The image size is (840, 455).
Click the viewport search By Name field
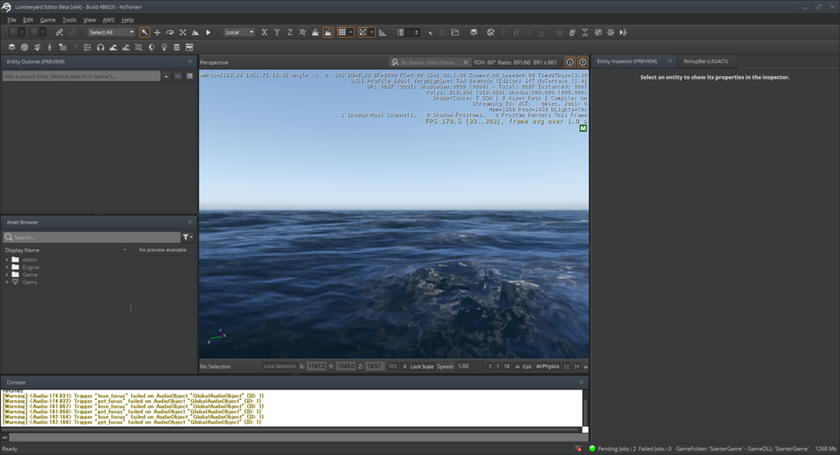click(x=430, y=62)
